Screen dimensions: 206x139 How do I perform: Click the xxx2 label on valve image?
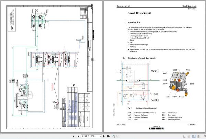click(165, 80)
